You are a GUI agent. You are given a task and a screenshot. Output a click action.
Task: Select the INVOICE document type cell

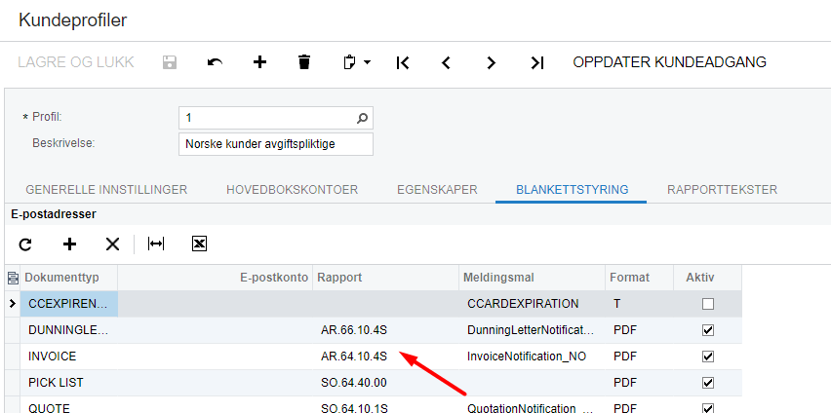tap(69, 357)
